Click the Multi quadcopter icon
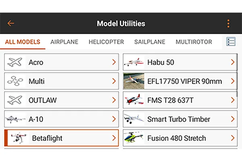Viewport: 242px width, 161px height. [15, 81]
